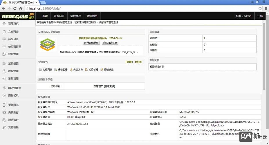This screenshot has width=269, height=145.
Task: Click the forward arrow in browser toolbar
Action: 9,8
